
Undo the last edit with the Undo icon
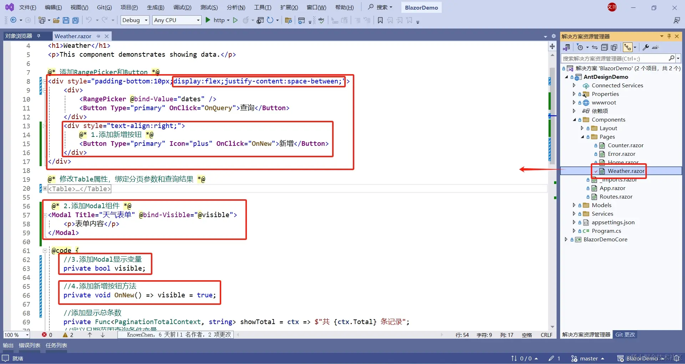pyautogui.click(x=89, y=20)
